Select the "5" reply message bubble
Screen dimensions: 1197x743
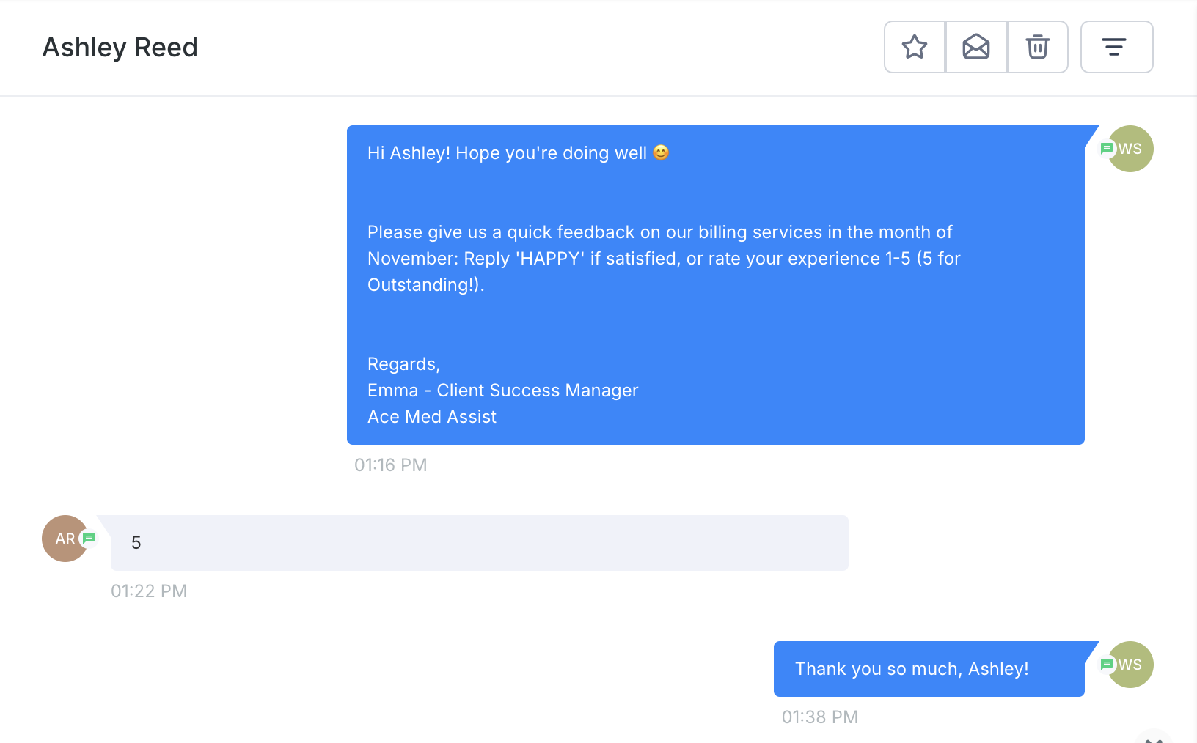coord(479,543)
